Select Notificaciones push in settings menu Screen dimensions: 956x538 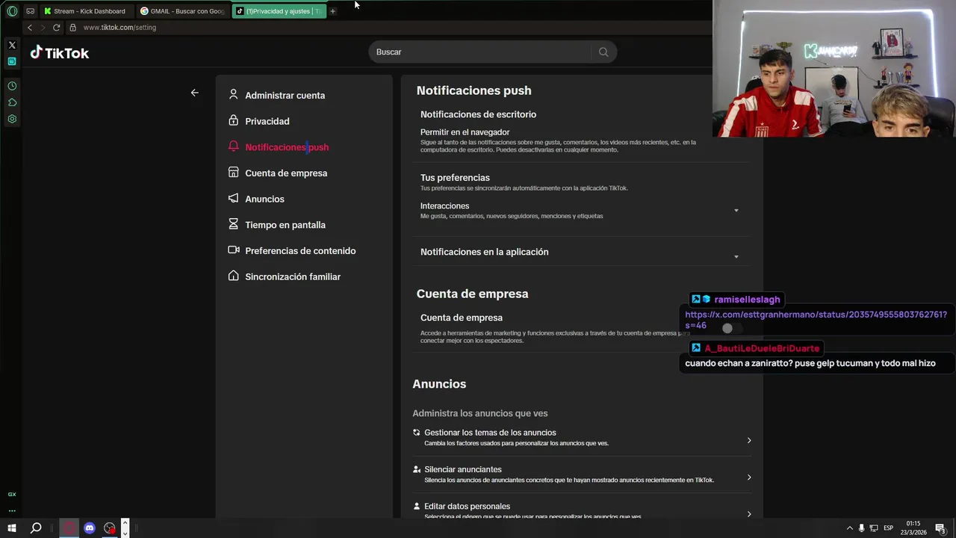(287, 147)
